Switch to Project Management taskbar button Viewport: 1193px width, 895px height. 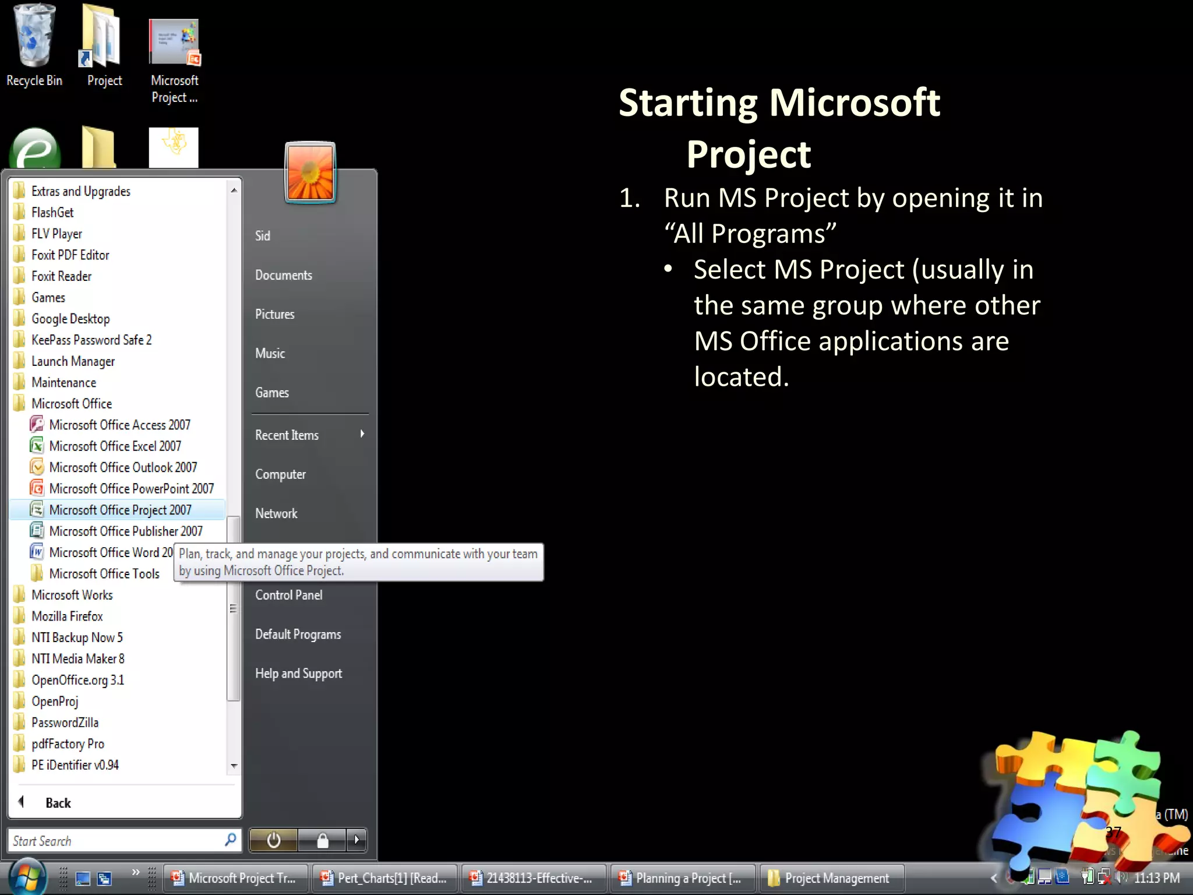[832, 878]
